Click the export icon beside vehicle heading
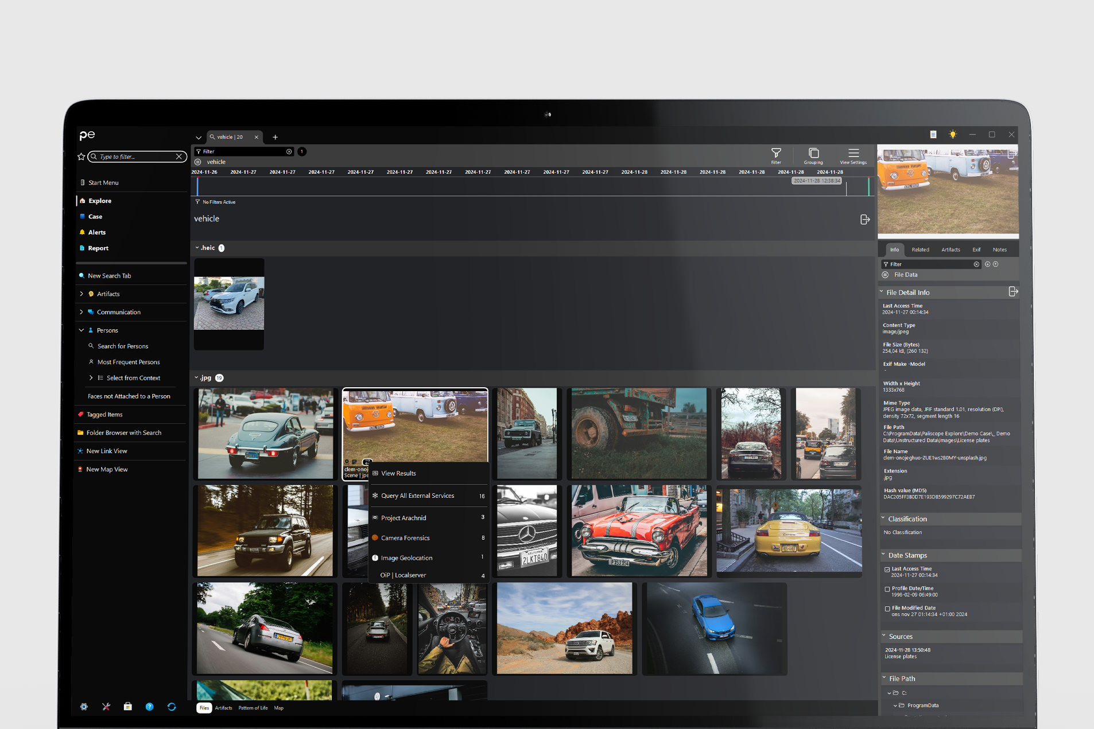1094x729 pixels. pos(864,220)
